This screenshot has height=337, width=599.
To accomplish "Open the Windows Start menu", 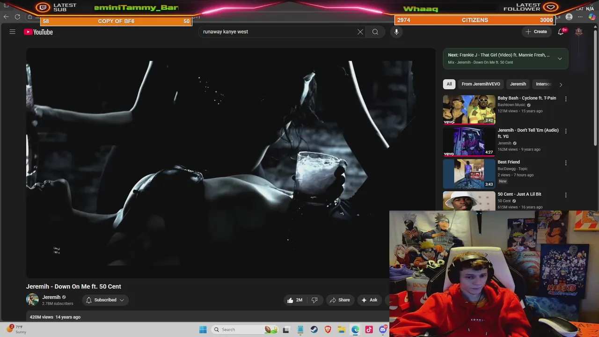I will (203, 330).
